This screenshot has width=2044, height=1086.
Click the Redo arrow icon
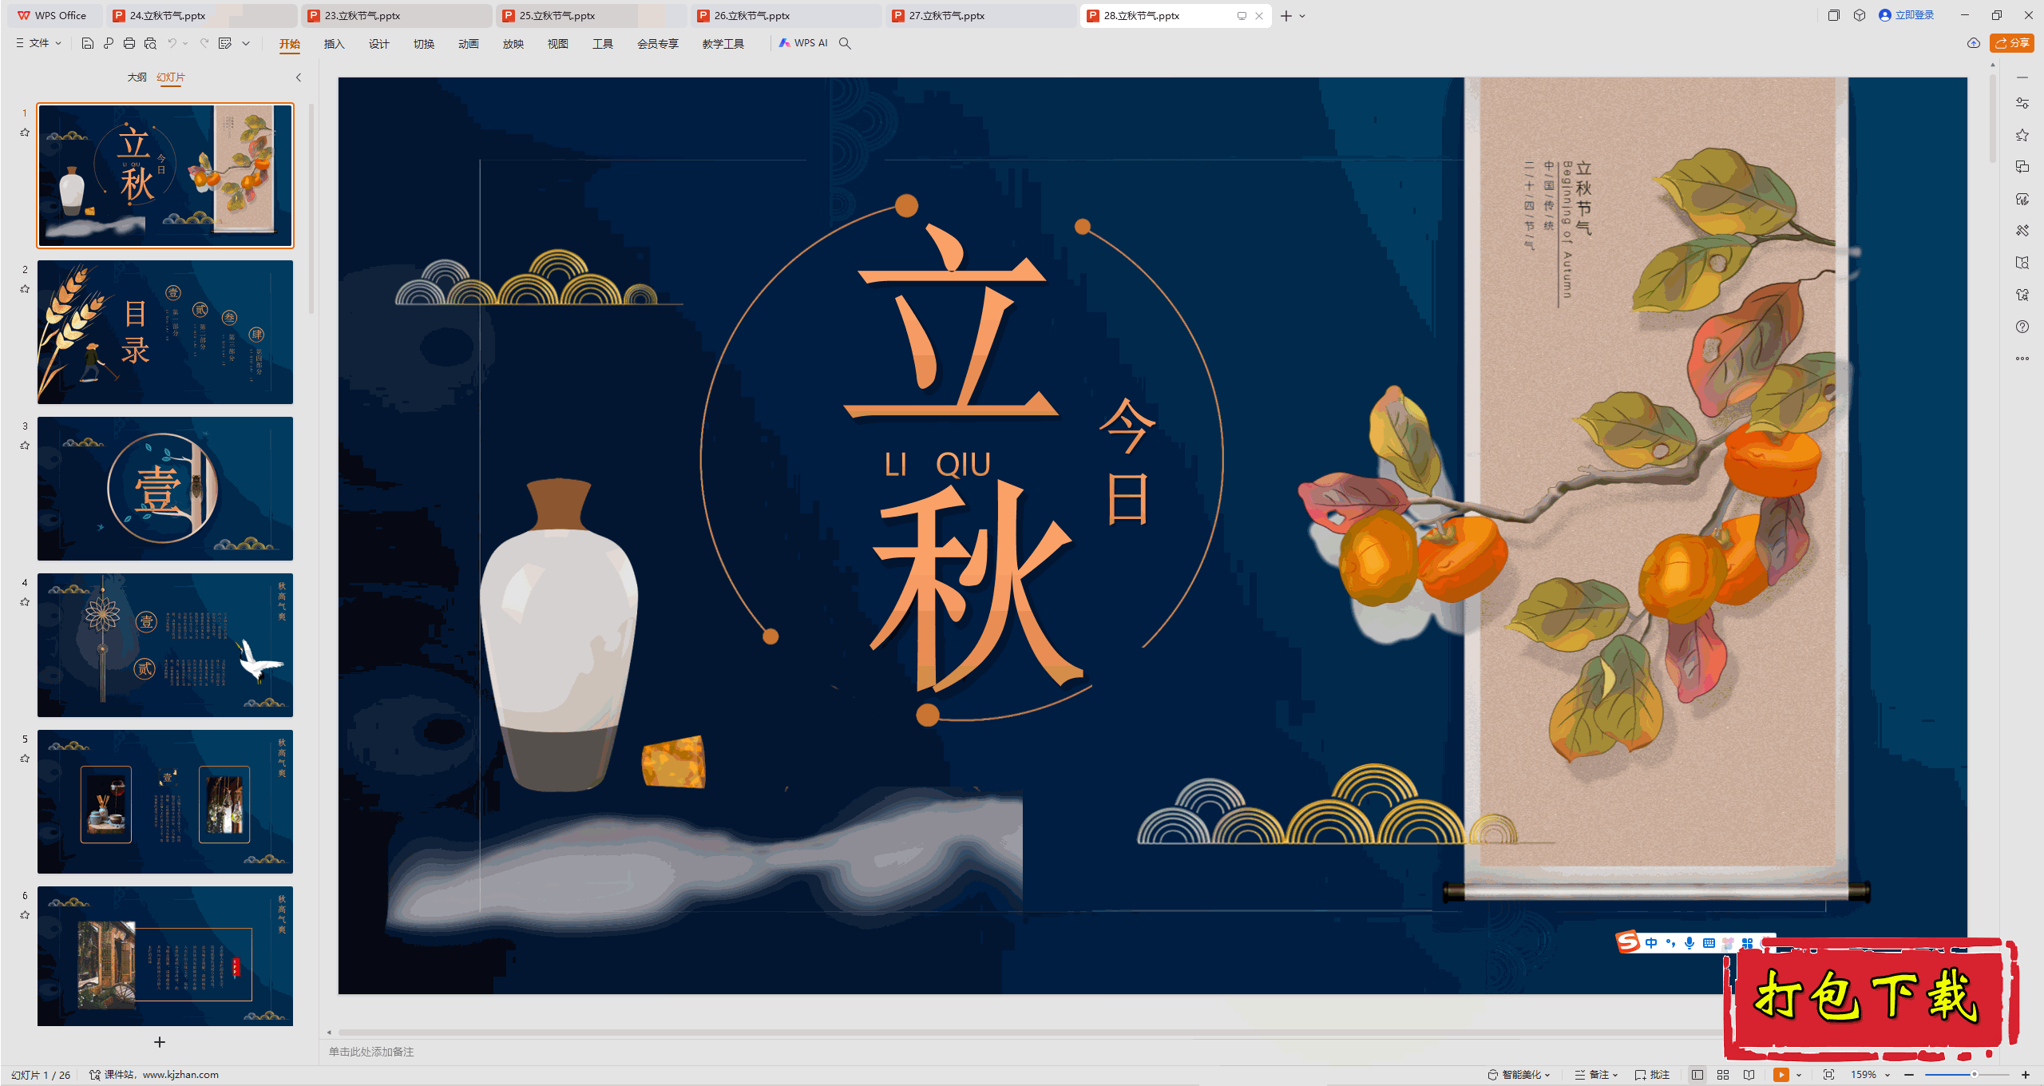pos(204,43)
